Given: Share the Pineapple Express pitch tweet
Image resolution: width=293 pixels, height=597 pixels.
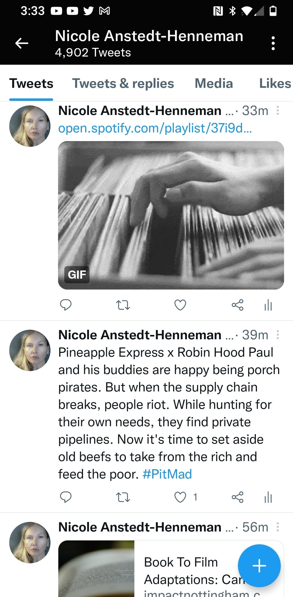Looking at the screenshot, I should pyautogui.click(x=238, y=497).
